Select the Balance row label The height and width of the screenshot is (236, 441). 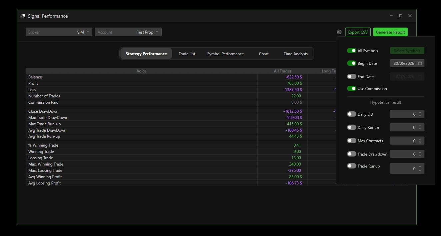pyautogui.click(x=35, y=77)
